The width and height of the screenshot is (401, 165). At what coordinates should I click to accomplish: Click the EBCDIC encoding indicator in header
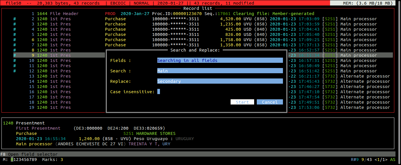pos(118,3)
